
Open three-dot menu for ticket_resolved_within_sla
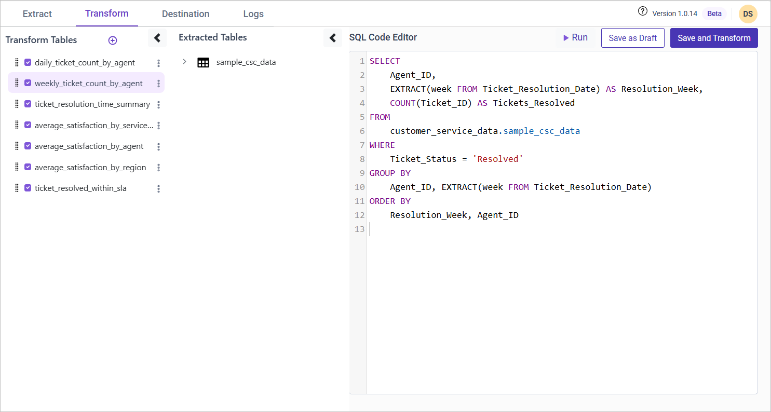tap(158, 189)
